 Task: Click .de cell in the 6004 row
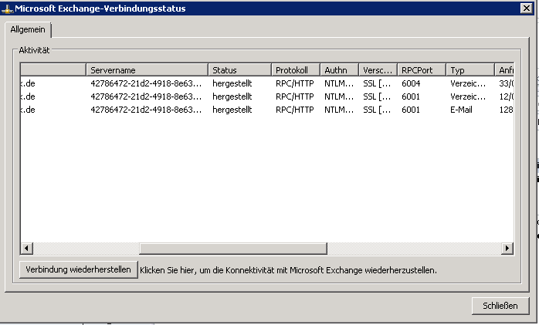(x=28, y=83)
